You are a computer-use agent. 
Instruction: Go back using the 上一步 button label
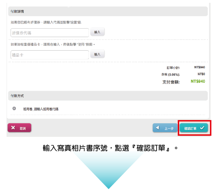[x=169, y=128]
